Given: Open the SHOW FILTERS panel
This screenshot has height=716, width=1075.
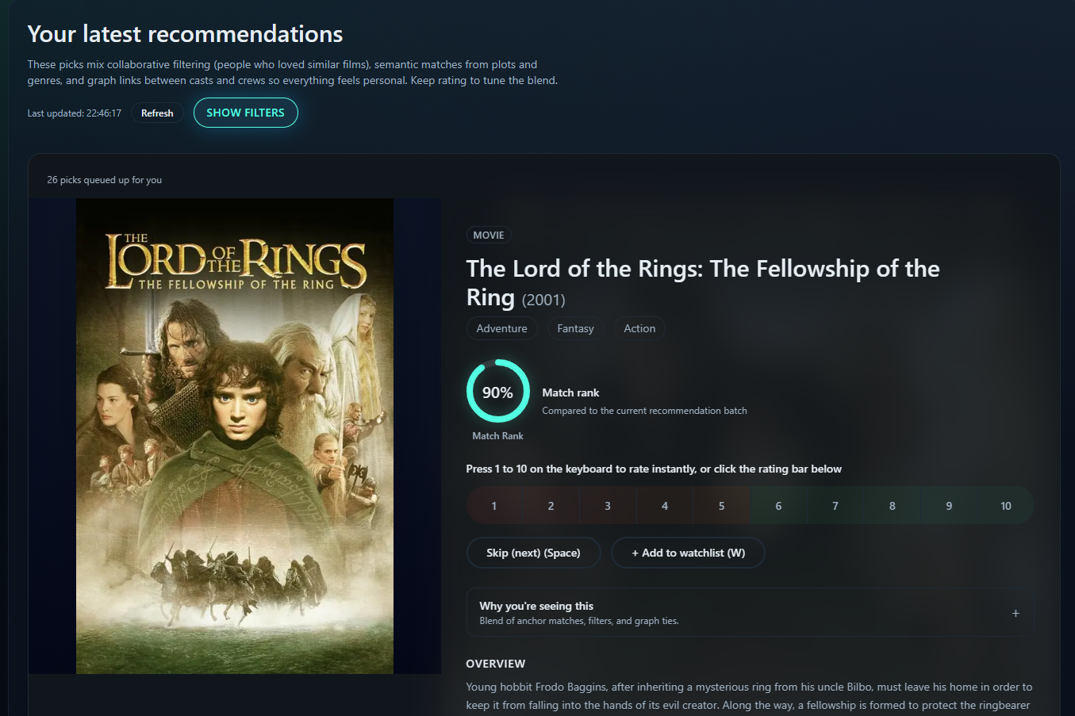Looking at the screenshot, I should pos(245,113).
